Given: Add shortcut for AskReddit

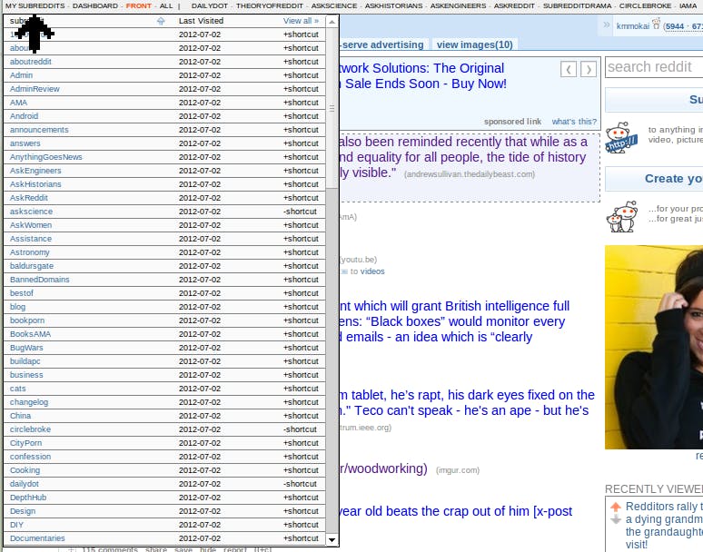Looking at the screenshot, I should [301, 198].
